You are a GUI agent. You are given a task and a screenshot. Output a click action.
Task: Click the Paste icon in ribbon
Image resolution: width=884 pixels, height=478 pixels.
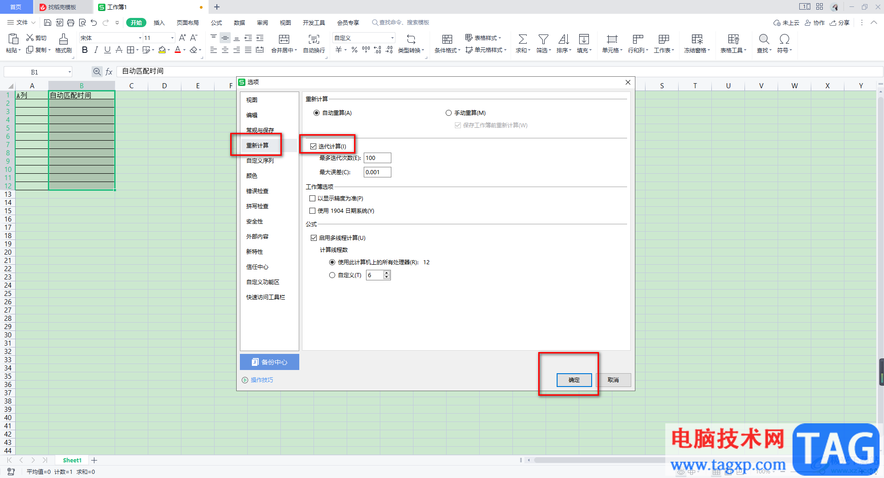pyautogui.click(x=13, y=39)
